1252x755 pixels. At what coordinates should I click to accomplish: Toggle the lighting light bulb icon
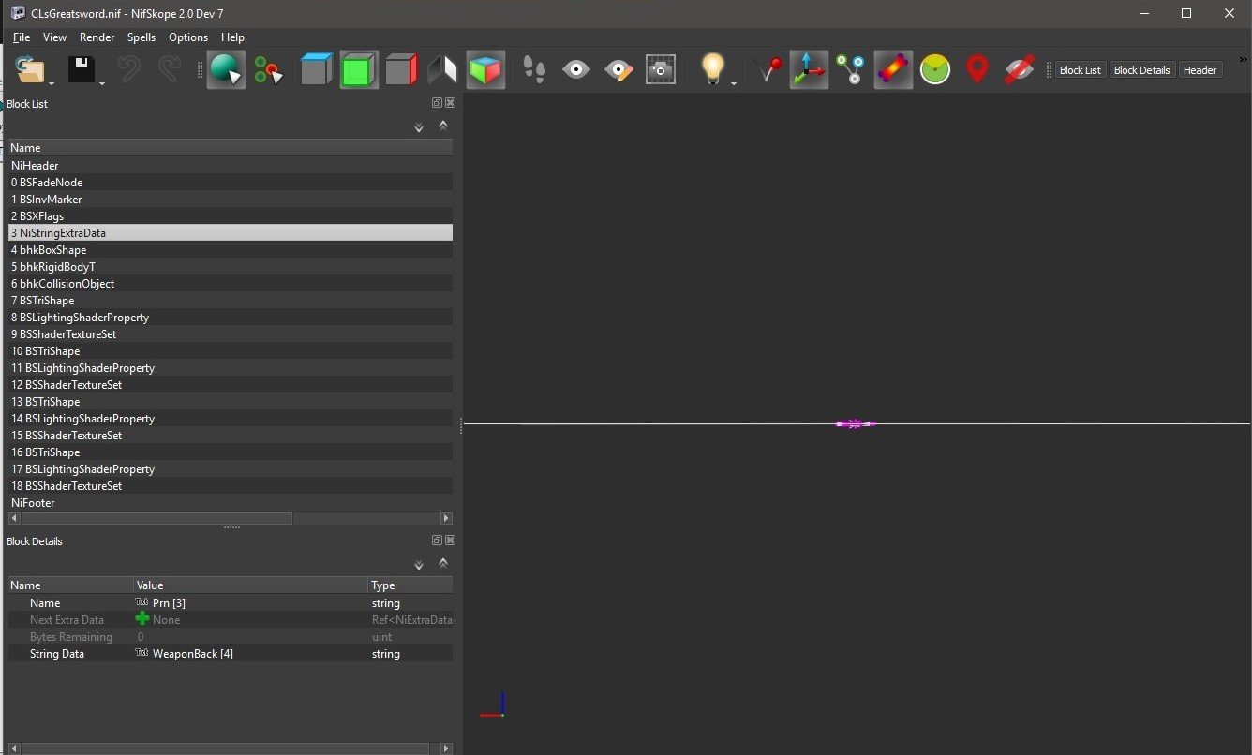(x=714, y=70)
